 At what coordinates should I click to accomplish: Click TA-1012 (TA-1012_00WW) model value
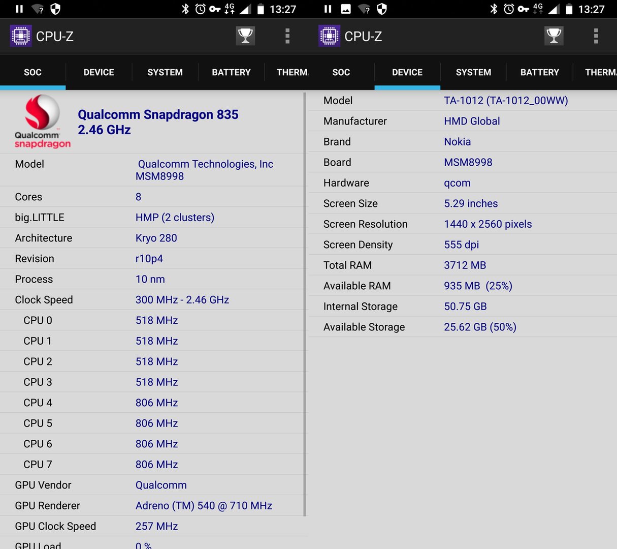(x=506, y=101)
